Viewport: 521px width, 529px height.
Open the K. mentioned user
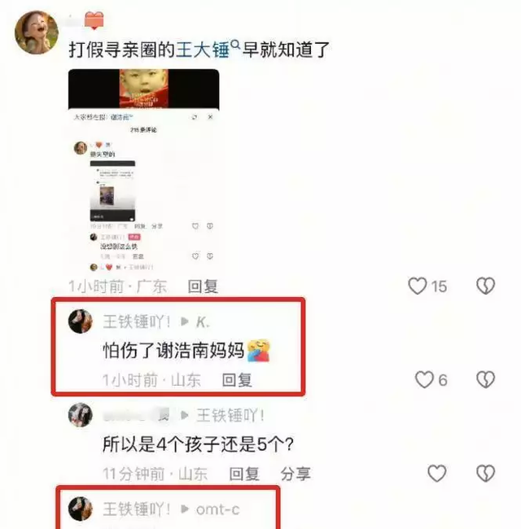203,322
